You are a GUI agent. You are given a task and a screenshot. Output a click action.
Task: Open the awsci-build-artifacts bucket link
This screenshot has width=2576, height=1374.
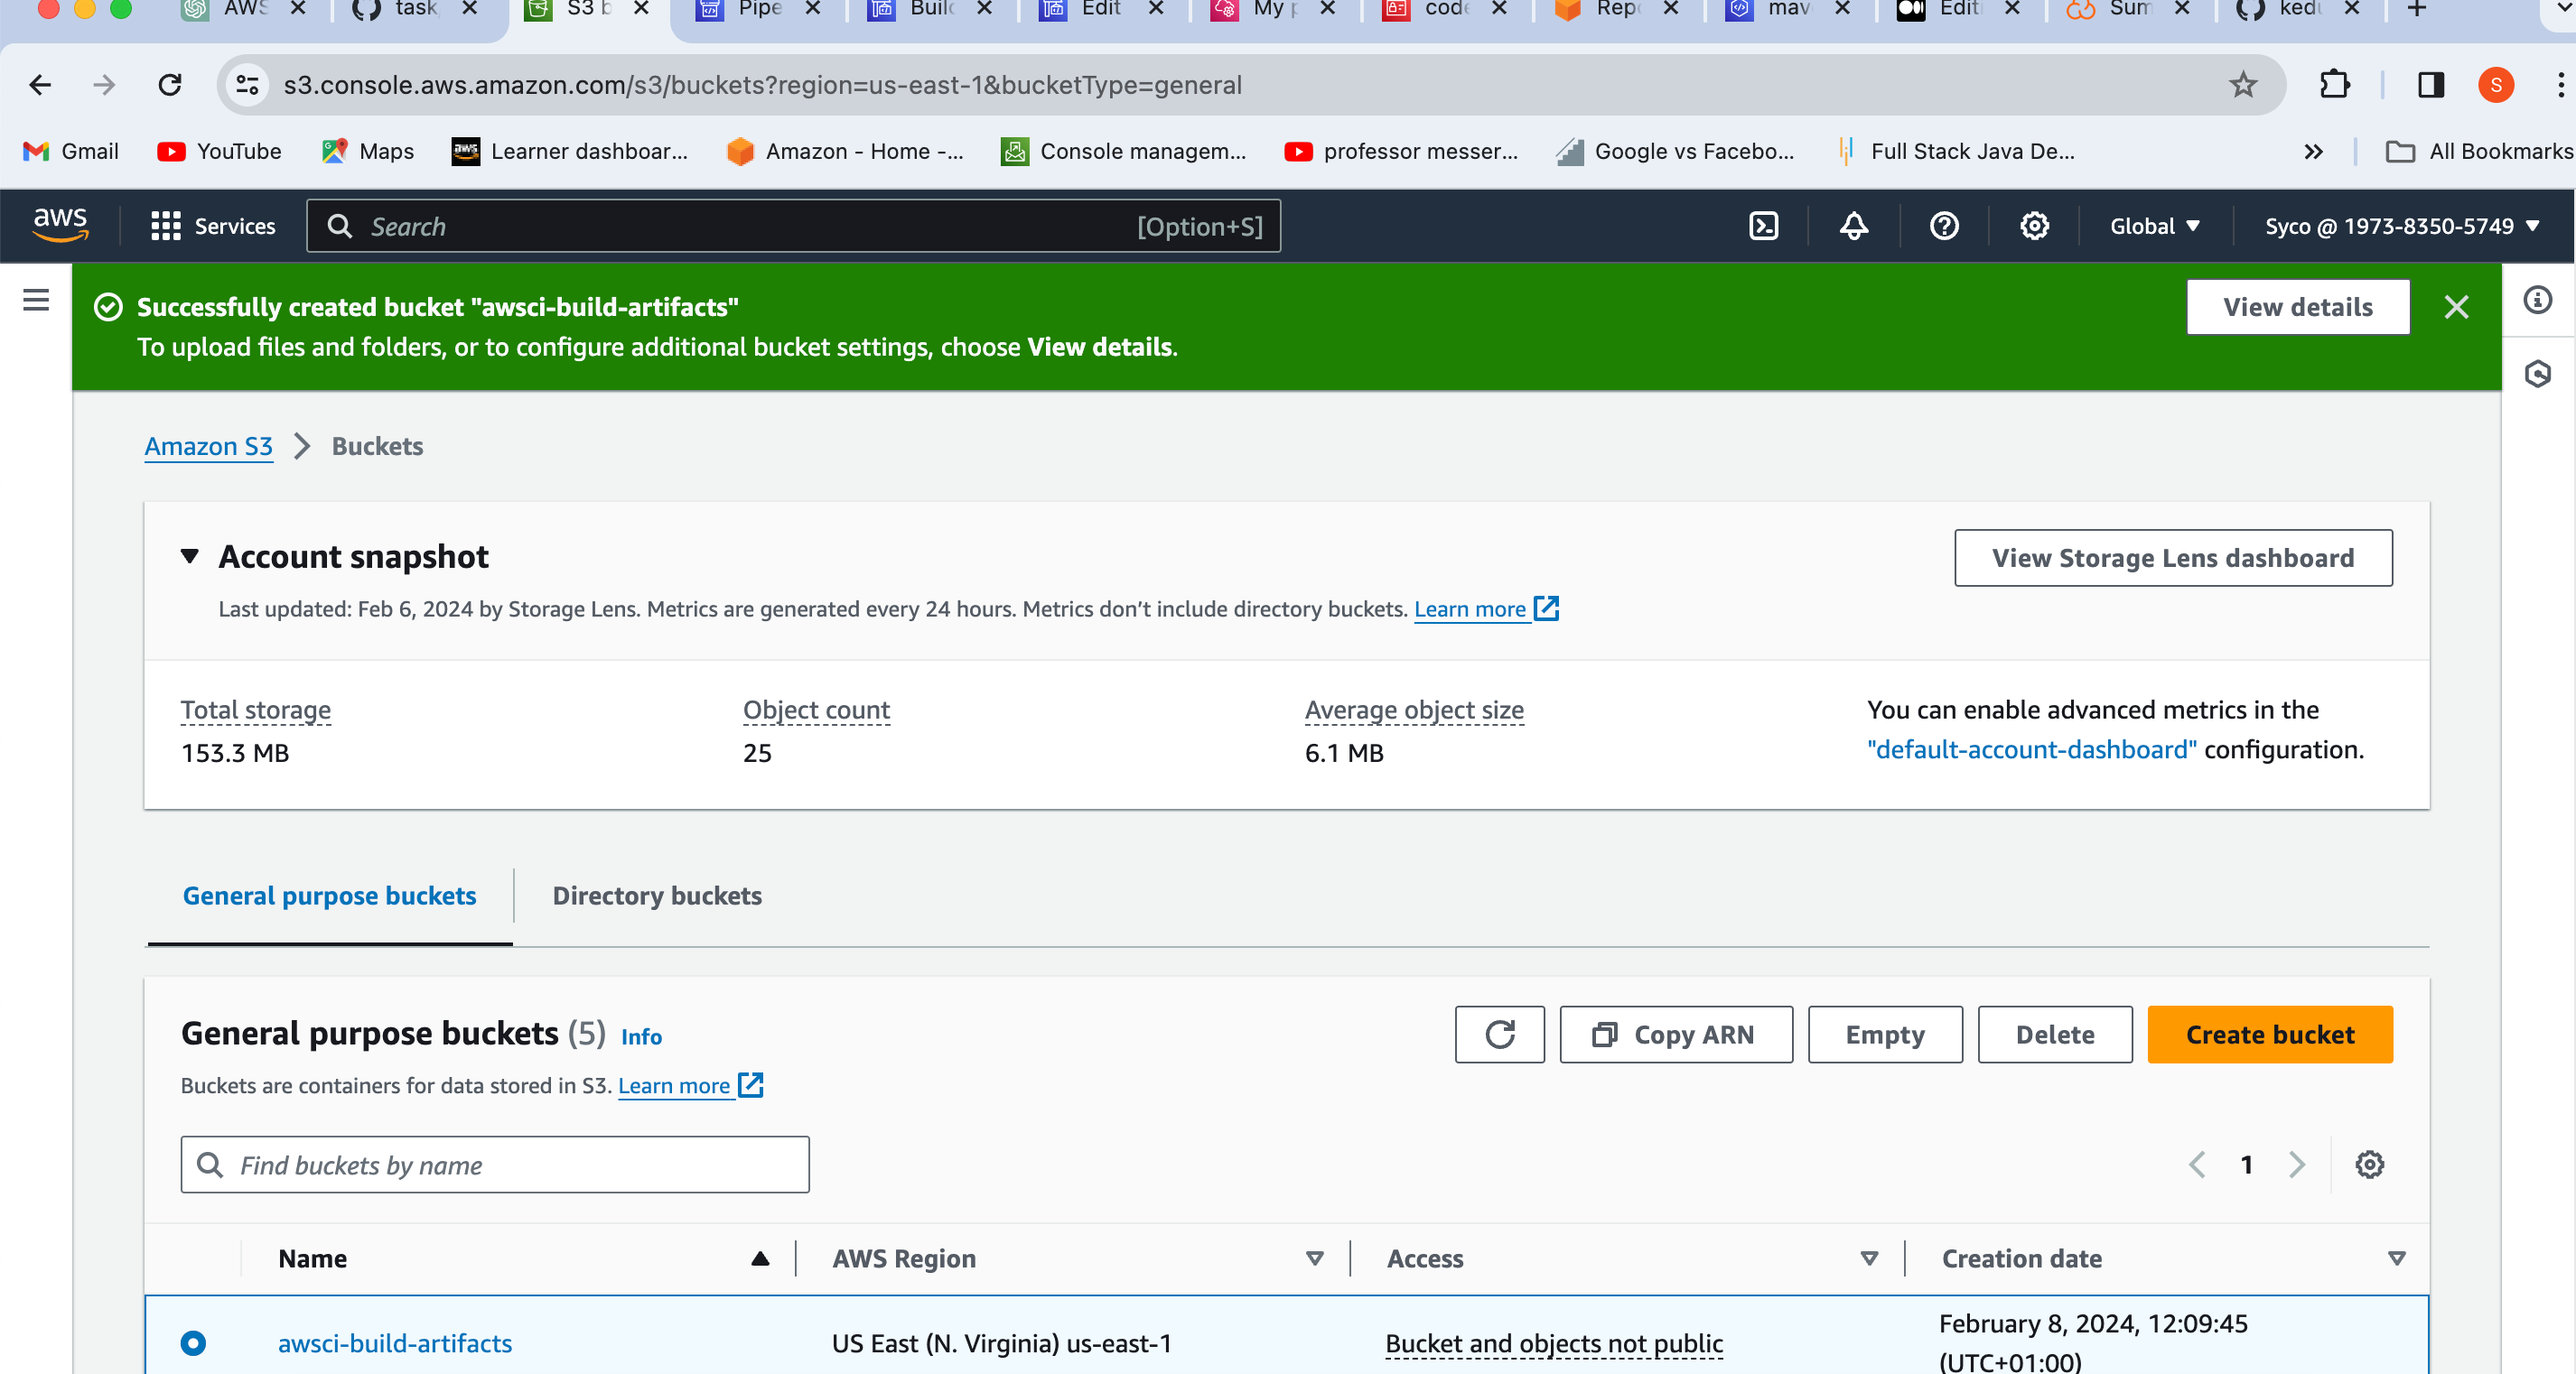(395, 1342)
